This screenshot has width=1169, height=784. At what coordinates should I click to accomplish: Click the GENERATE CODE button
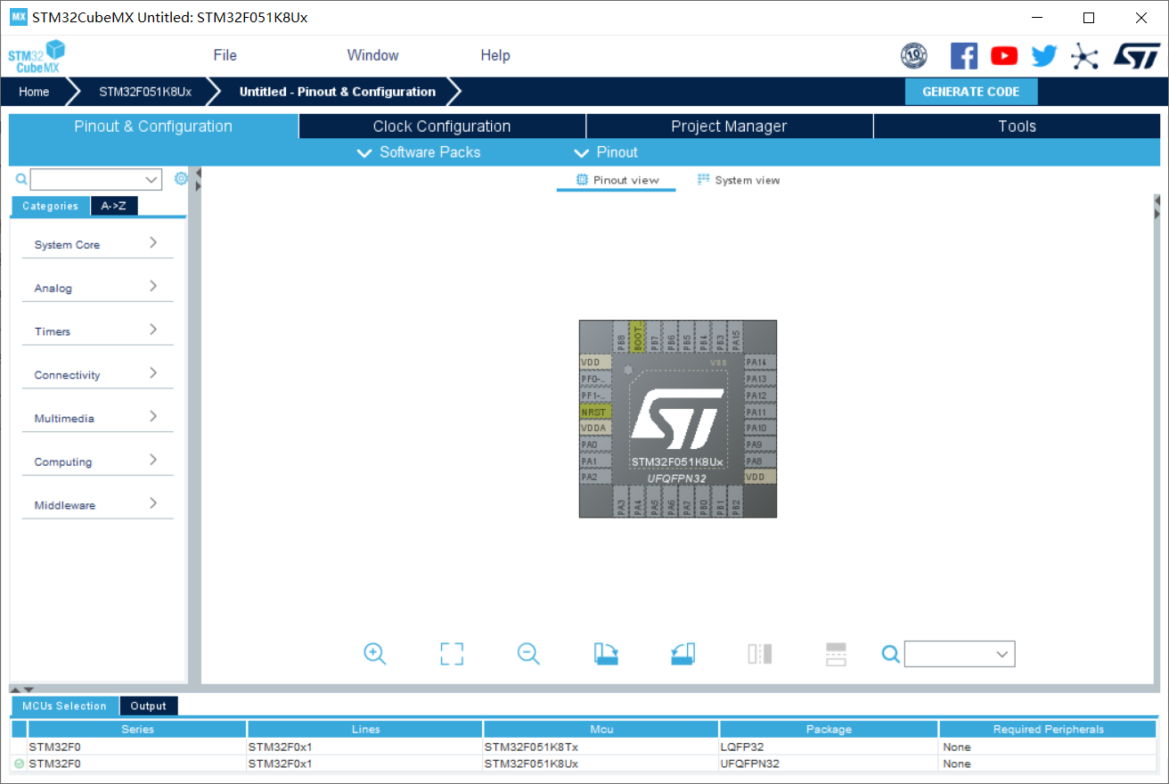[x=970, y=92]
